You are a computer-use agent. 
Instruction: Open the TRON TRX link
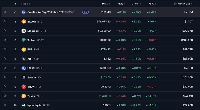point(34,87)
